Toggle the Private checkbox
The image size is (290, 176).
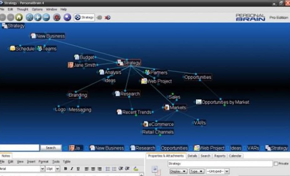tap(276, 164)
